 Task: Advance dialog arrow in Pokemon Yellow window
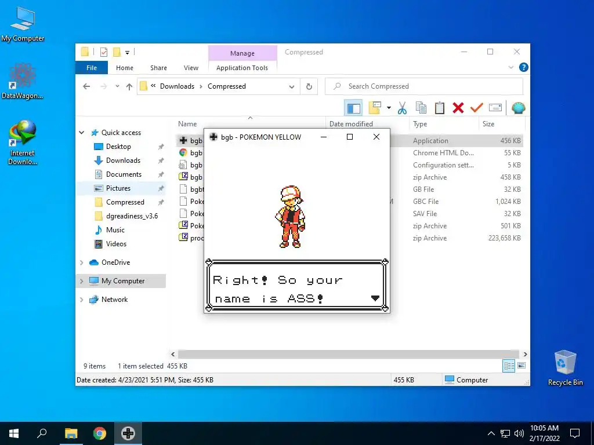point(375,298)
